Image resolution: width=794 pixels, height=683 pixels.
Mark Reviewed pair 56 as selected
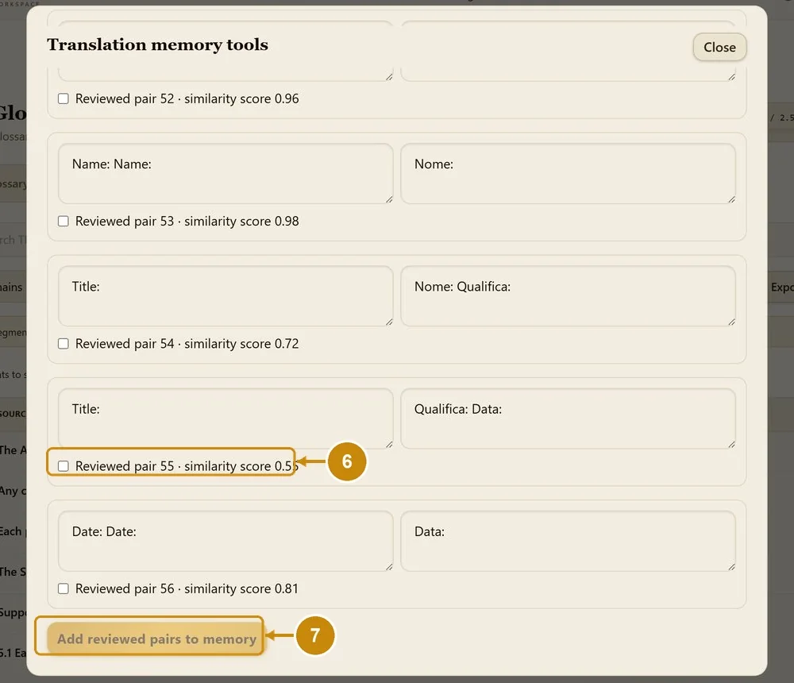[64, 588]
